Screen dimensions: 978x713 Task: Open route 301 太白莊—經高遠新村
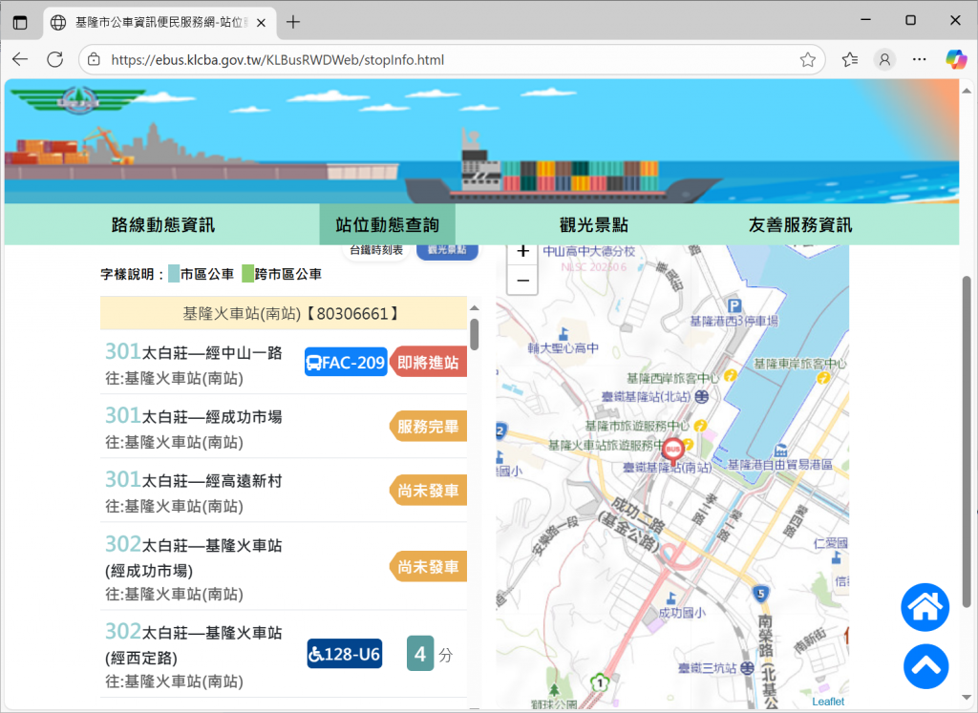coord(193,480)
